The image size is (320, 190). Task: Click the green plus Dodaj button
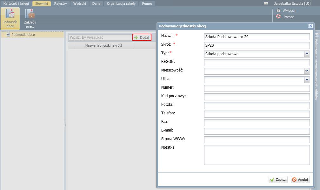pyautogui.click(x=142, y=37)
